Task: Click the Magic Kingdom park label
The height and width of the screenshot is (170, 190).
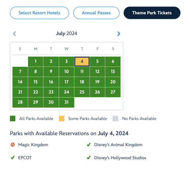Action: pyautogui.click(x=33, y=145)
